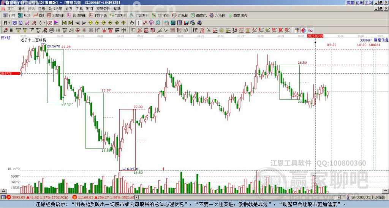Select the red target circle tool

pos(77,30)
